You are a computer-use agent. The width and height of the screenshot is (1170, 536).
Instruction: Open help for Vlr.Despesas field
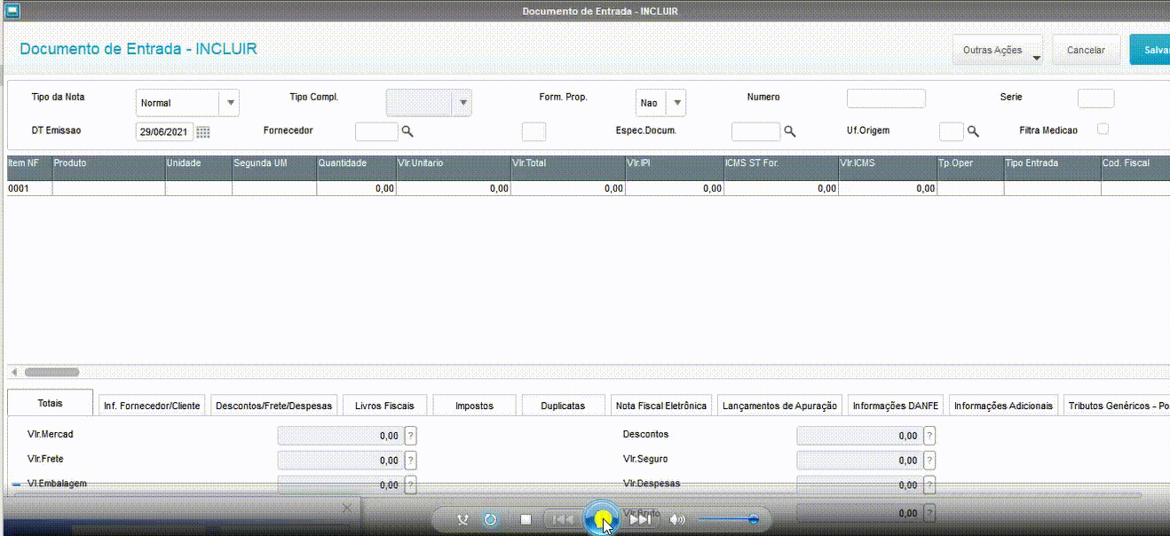(929, 485)
